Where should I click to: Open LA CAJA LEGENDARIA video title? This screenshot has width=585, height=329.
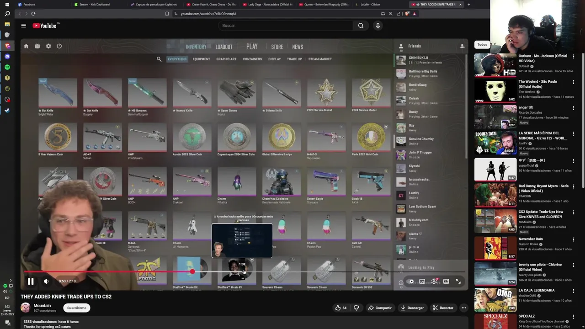(x=536, y=290)
